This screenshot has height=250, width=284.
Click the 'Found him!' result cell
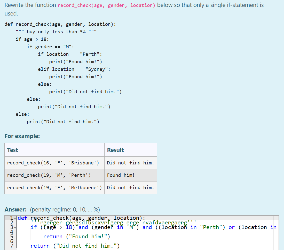pyautogui.click(x=121, y=175)
